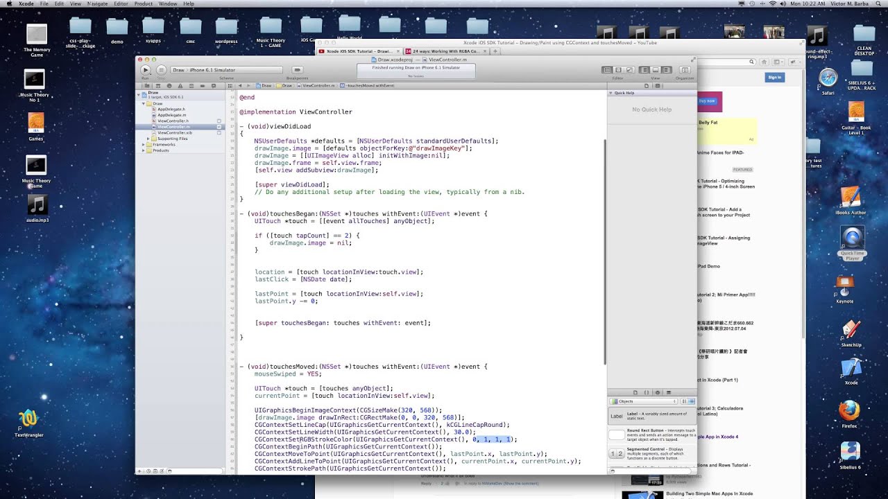This screenshot has width=888, height=499.
Task: Open the Window menu
Action: pyautogui.click(x=168, y=3)
